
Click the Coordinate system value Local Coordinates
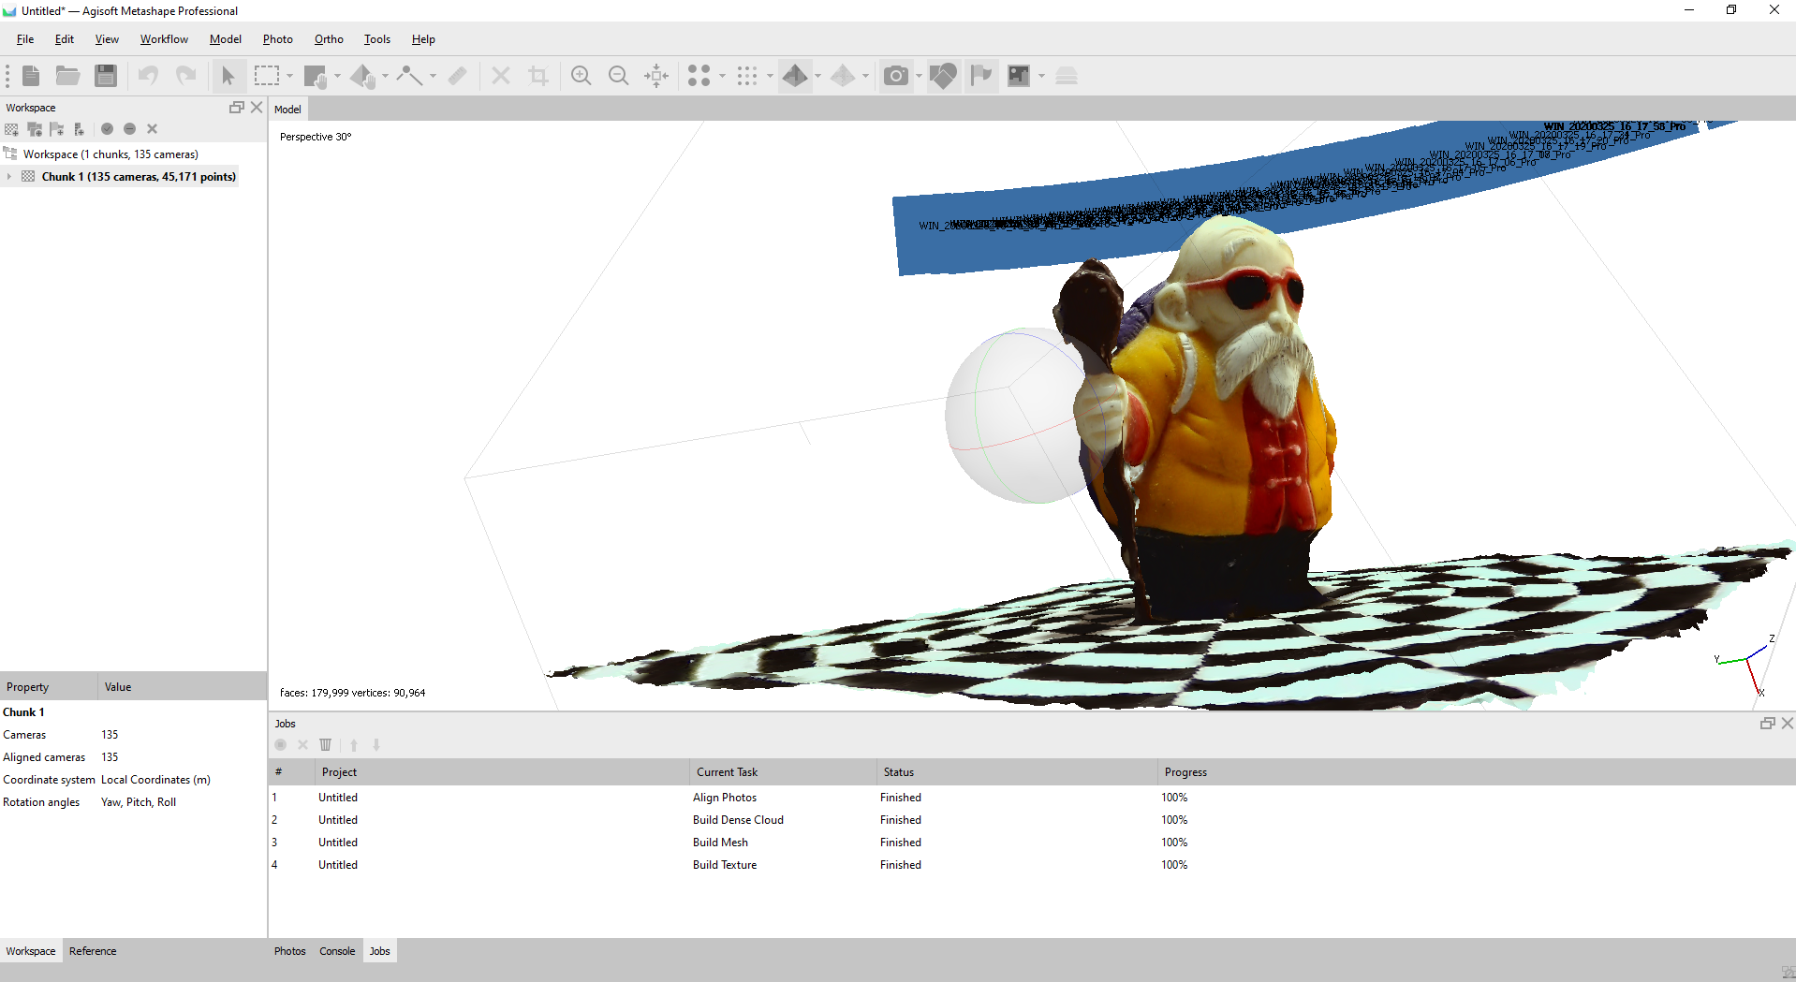point(155,780)
